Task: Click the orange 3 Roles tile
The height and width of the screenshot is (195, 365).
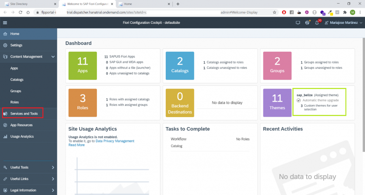Action: pos(83,103)
